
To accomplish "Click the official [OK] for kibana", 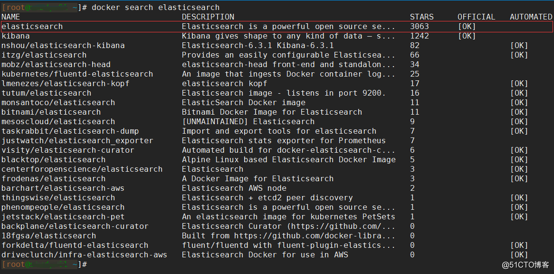I will [467, 36].
